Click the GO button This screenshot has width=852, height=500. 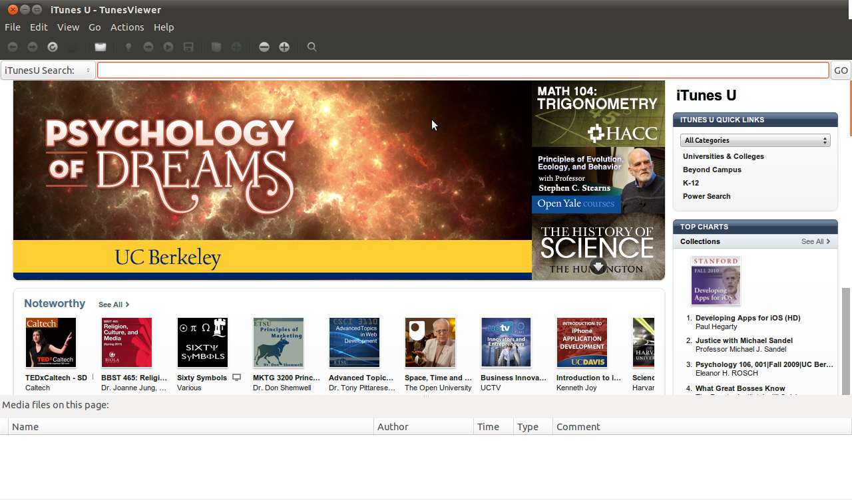tap(841, 70)
